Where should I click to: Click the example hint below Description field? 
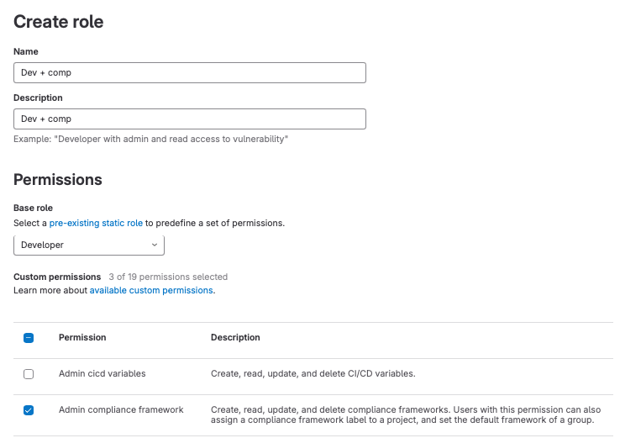point(151,139)
